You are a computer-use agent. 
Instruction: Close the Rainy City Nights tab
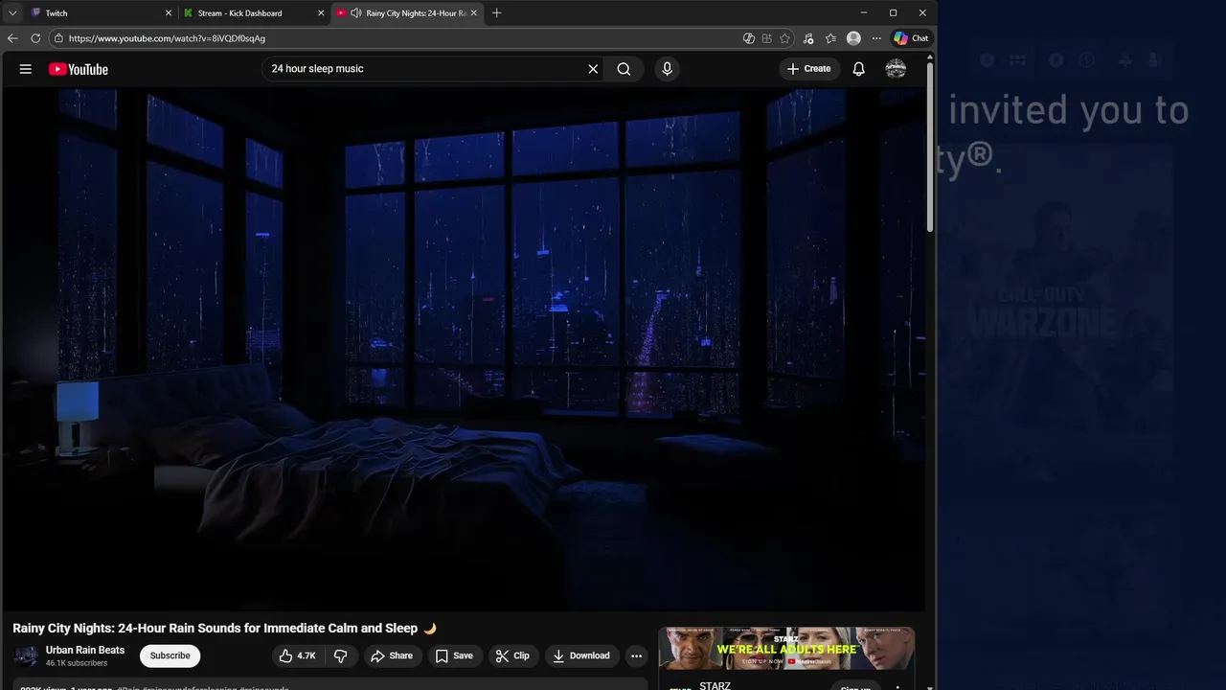coord(474,13)
